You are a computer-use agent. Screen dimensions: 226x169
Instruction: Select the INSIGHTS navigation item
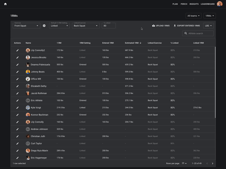click(194, 4)
